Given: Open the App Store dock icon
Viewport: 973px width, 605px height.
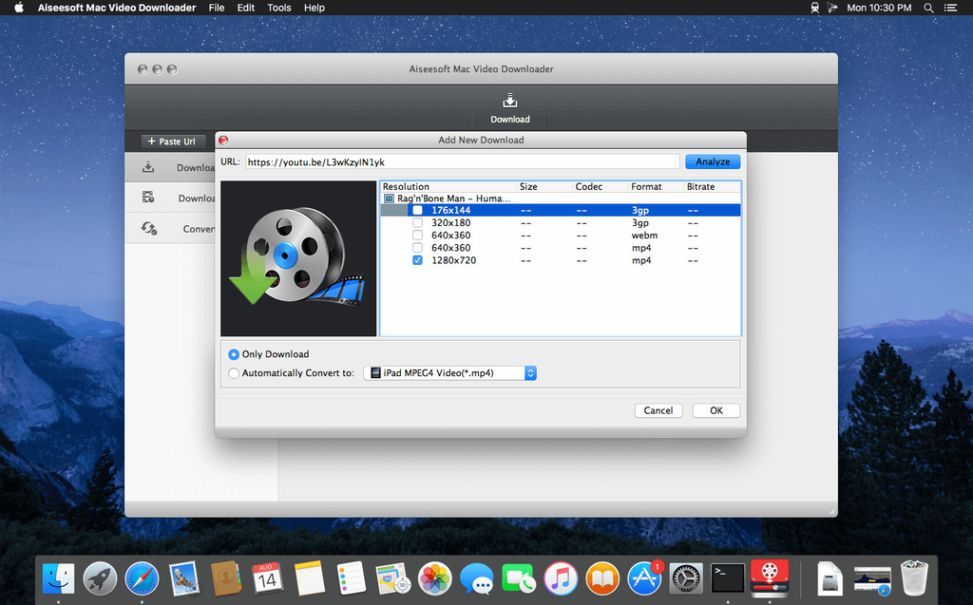Looking at the screenshot, I should [644, 577].
